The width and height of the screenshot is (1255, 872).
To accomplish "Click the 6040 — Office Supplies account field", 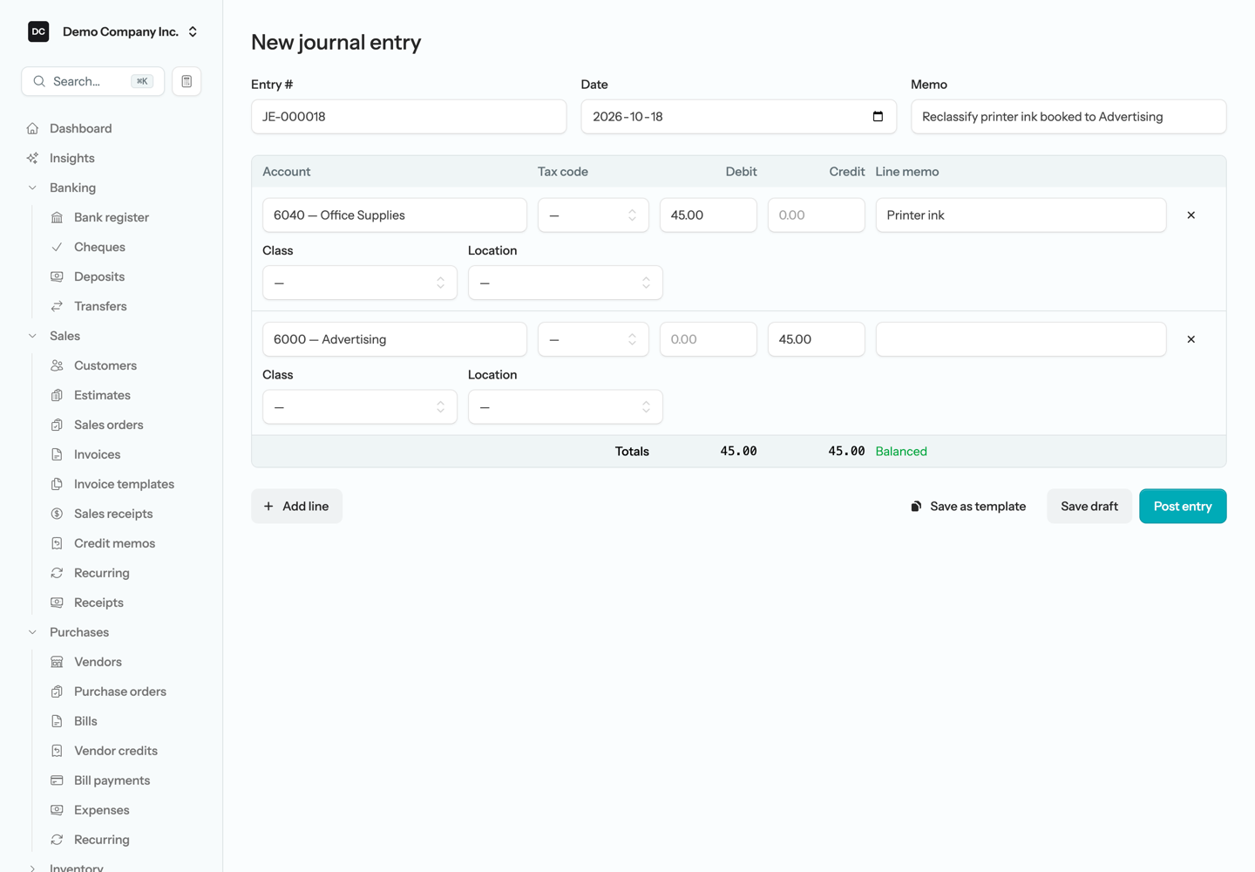I will (395, 215).
